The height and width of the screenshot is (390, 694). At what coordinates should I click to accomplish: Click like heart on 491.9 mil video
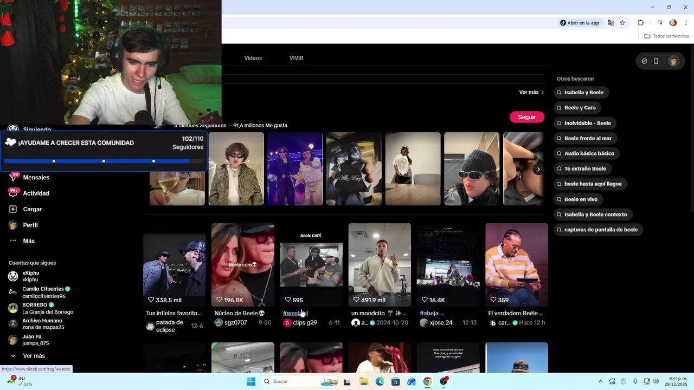[356, 300]
